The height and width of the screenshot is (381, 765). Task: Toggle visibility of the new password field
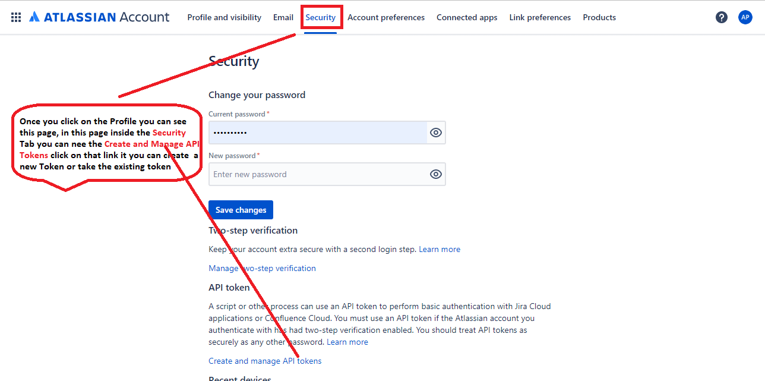click(x=436, y=174)
